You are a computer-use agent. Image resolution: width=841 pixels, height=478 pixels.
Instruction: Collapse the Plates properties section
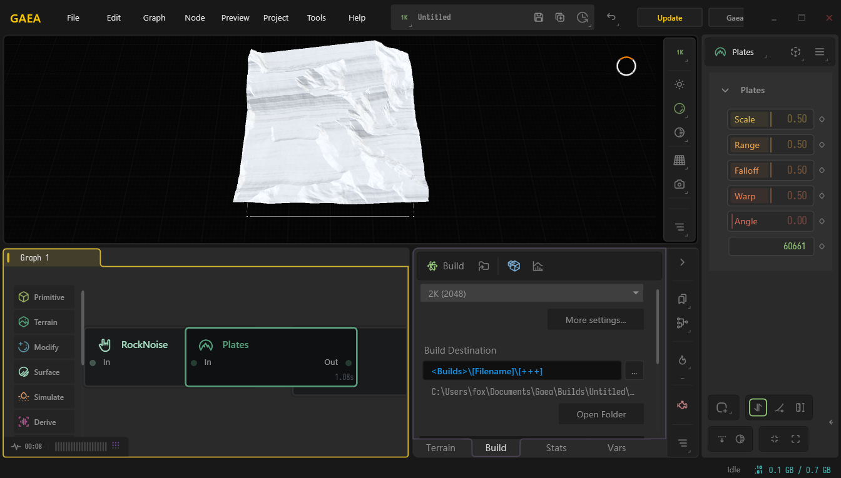tap(725, 91)
